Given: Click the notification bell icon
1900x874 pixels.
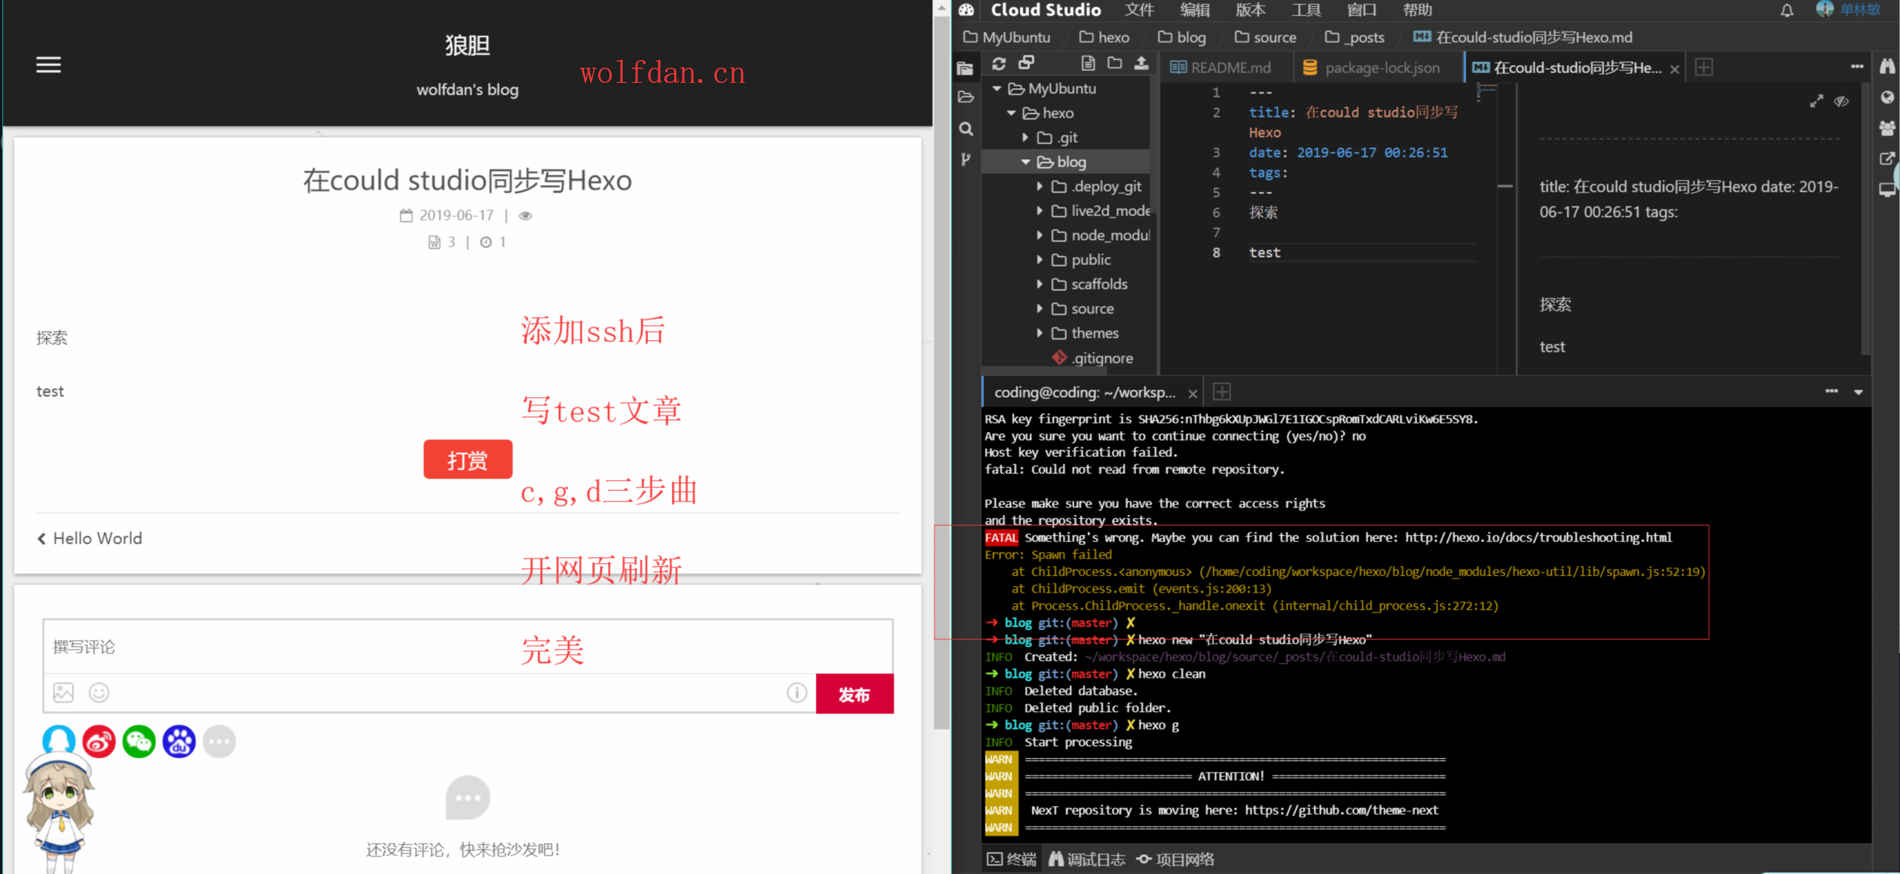Looking at the screenshot, I should 1786,11.
